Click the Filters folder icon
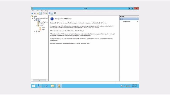The image size is (170, 95). 38,26
